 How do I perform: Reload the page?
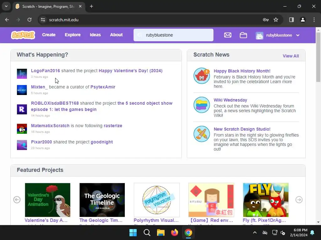[29, 20]
